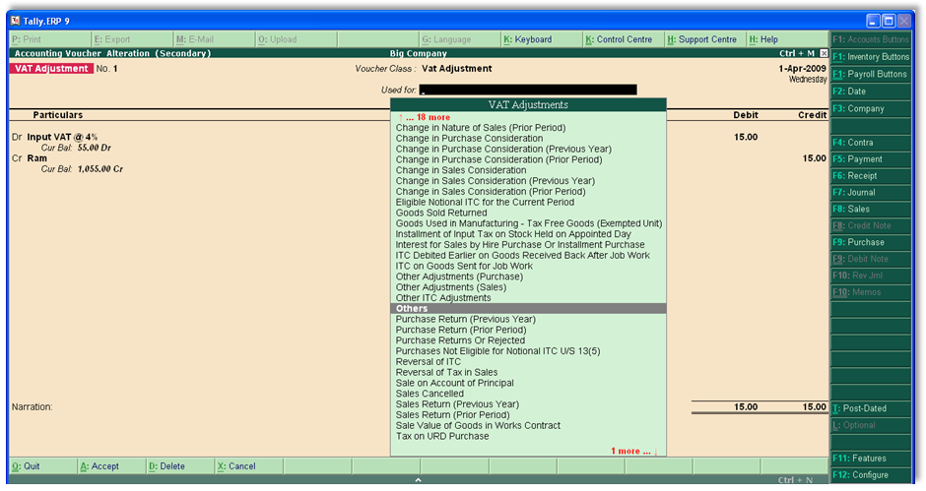Select Other Adjustments (Sales)
This screenshot has height=491, width=926.
coord(451,286)
